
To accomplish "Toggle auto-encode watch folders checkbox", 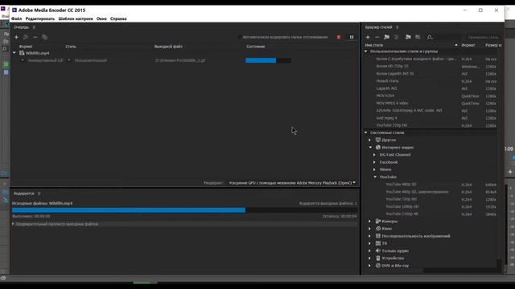I will point(240,37).
